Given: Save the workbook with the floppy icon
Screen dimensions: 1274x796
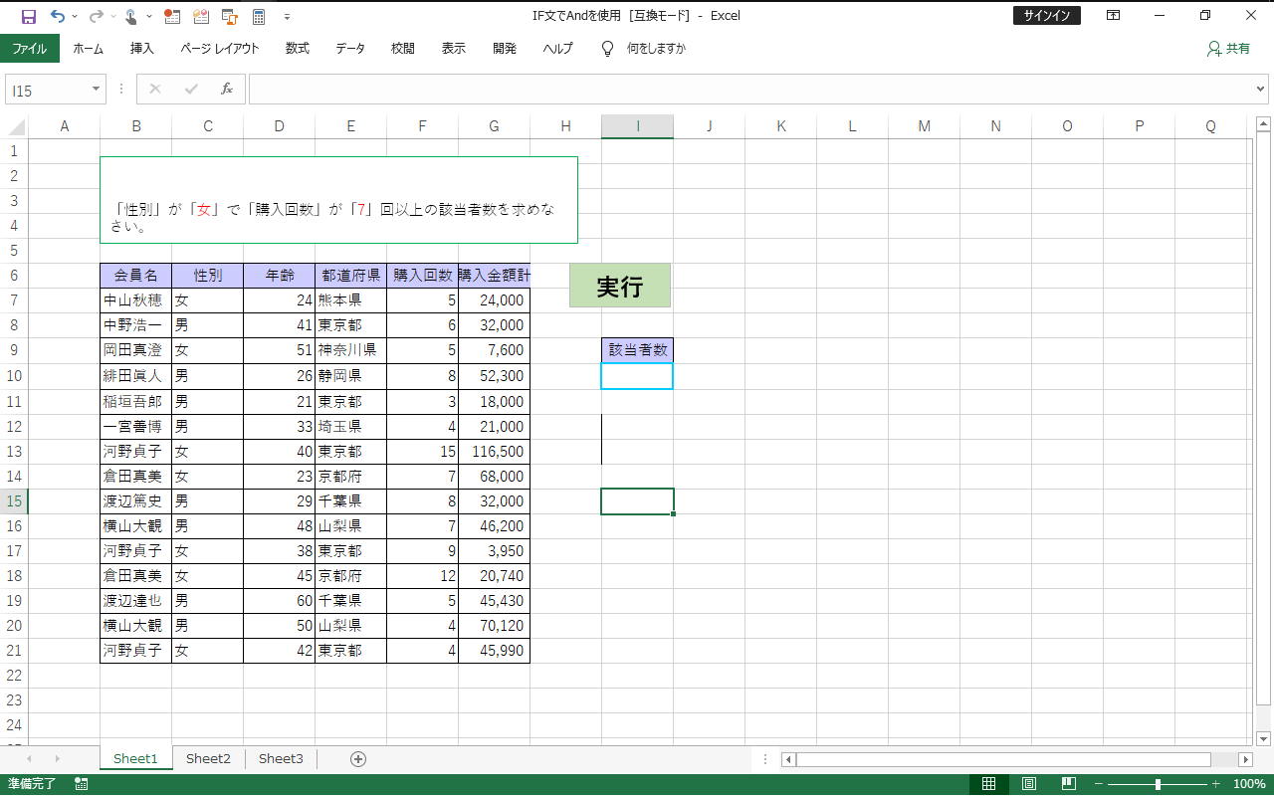Looking at the screenshot, I should [x=28, y=16].
